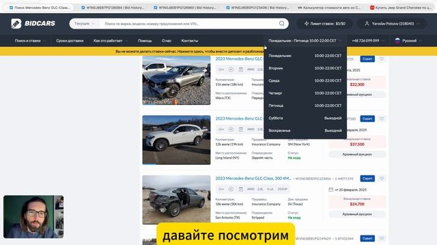
Task: Open the gray damaged Mercedes photo in Waco
Action: (176, 80)
